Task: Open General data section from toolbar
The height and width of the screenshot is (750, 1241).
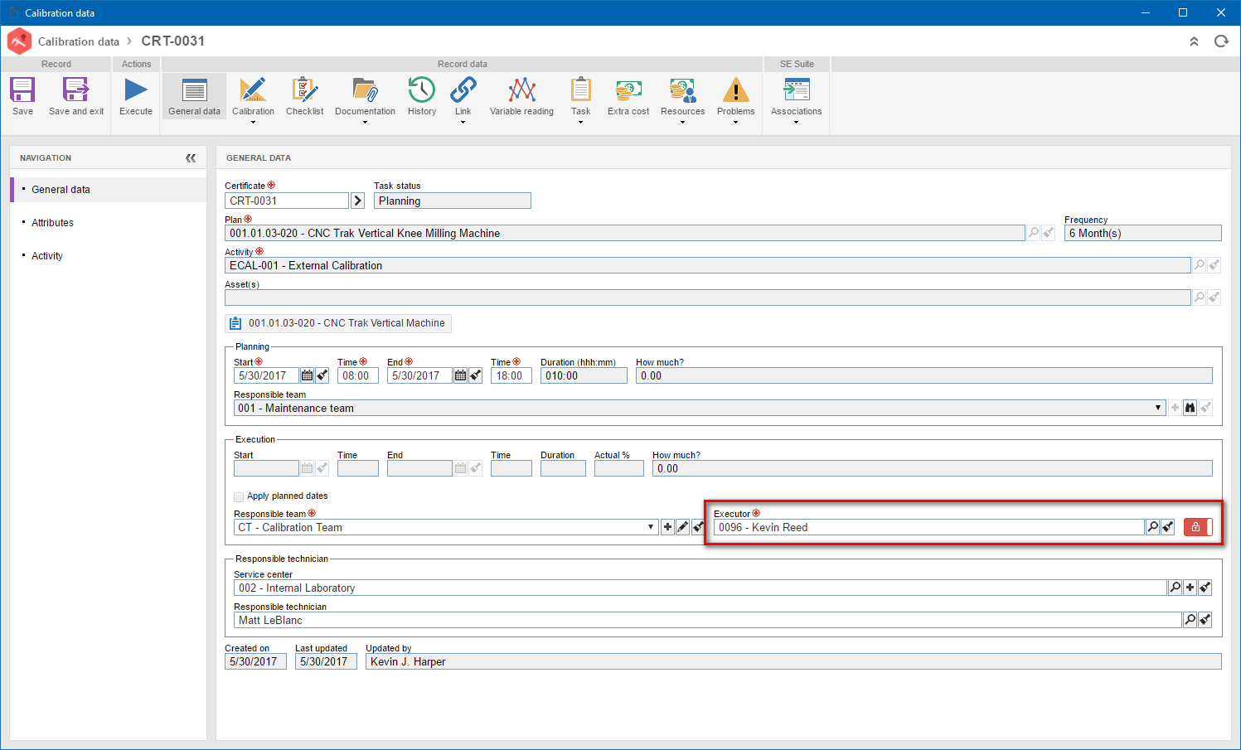Action: point(195,96)
